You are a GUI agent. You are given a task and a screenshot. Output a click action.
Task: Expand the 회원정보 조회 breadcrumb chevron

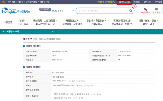[x=53, y=32]
